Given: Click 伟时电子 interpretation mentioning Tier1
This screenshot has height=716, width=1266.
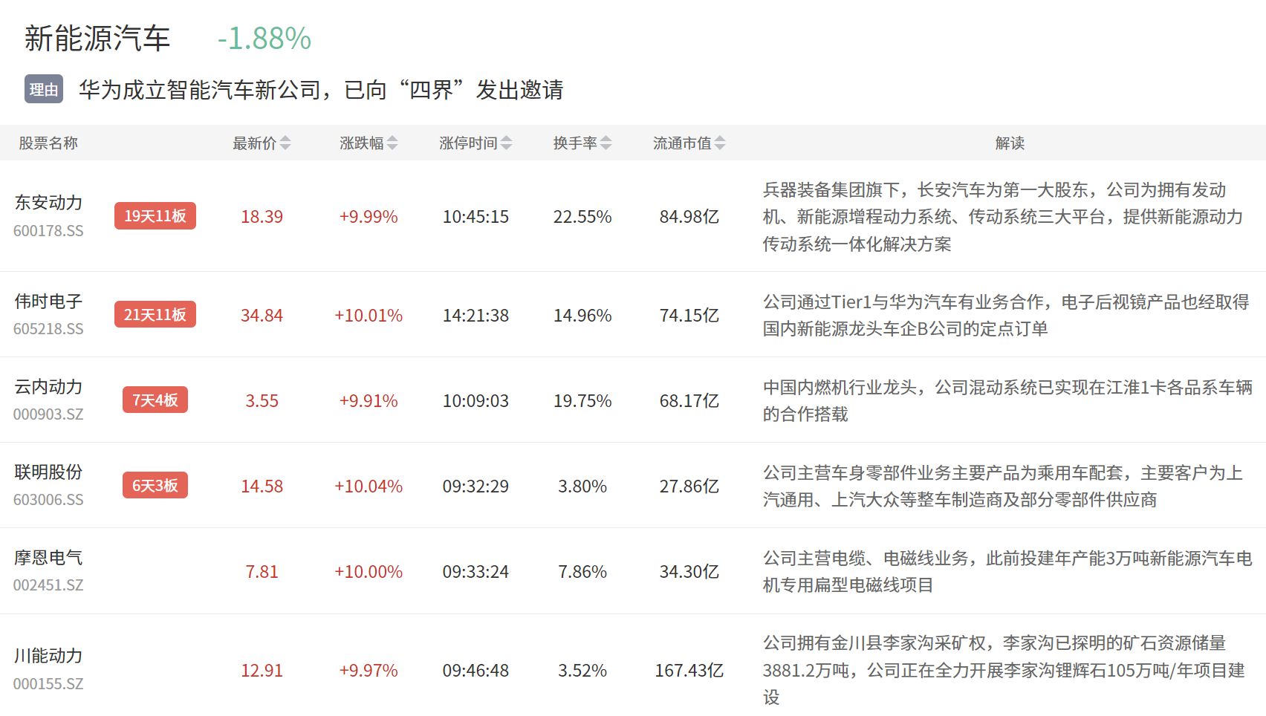Looking at the screenshot, I should (x=1006, y=316).
